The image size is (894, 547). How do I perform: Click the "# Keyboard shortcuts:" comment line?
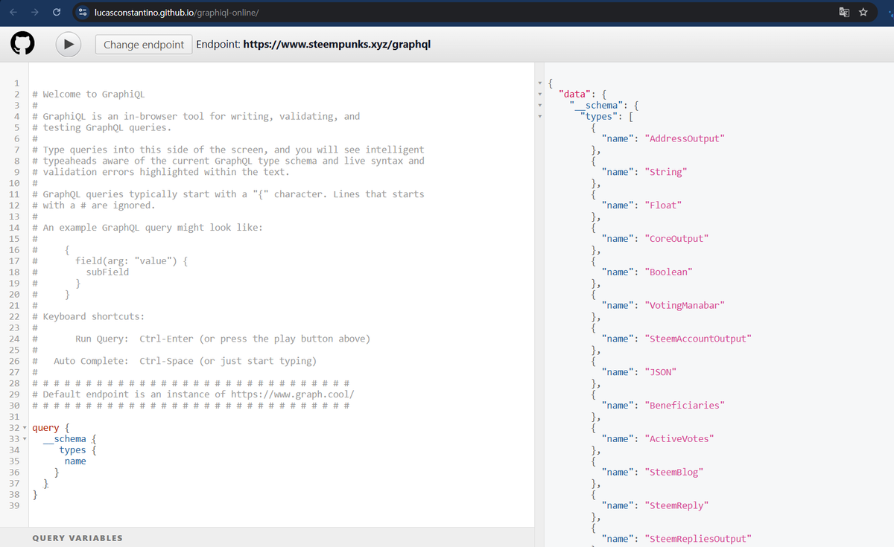click(89, 316)
